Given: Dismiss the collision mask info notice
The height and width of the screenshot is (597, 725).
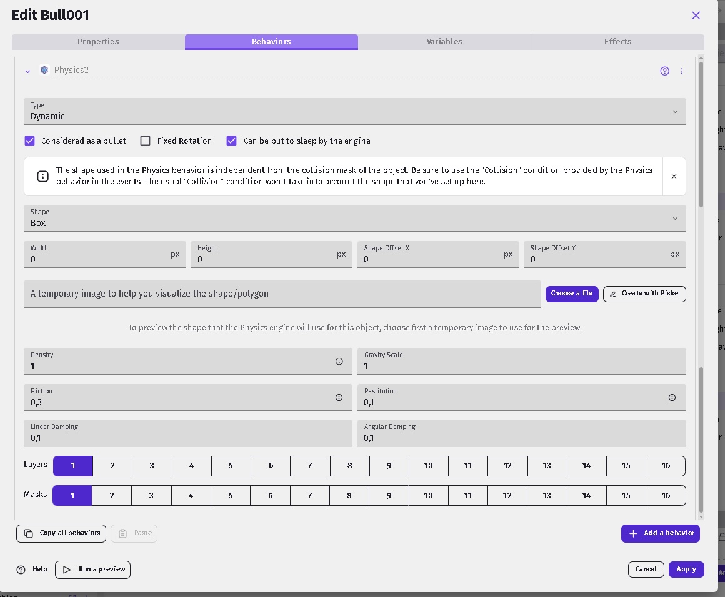Looking at the screenshot, I should coord(674,176).
